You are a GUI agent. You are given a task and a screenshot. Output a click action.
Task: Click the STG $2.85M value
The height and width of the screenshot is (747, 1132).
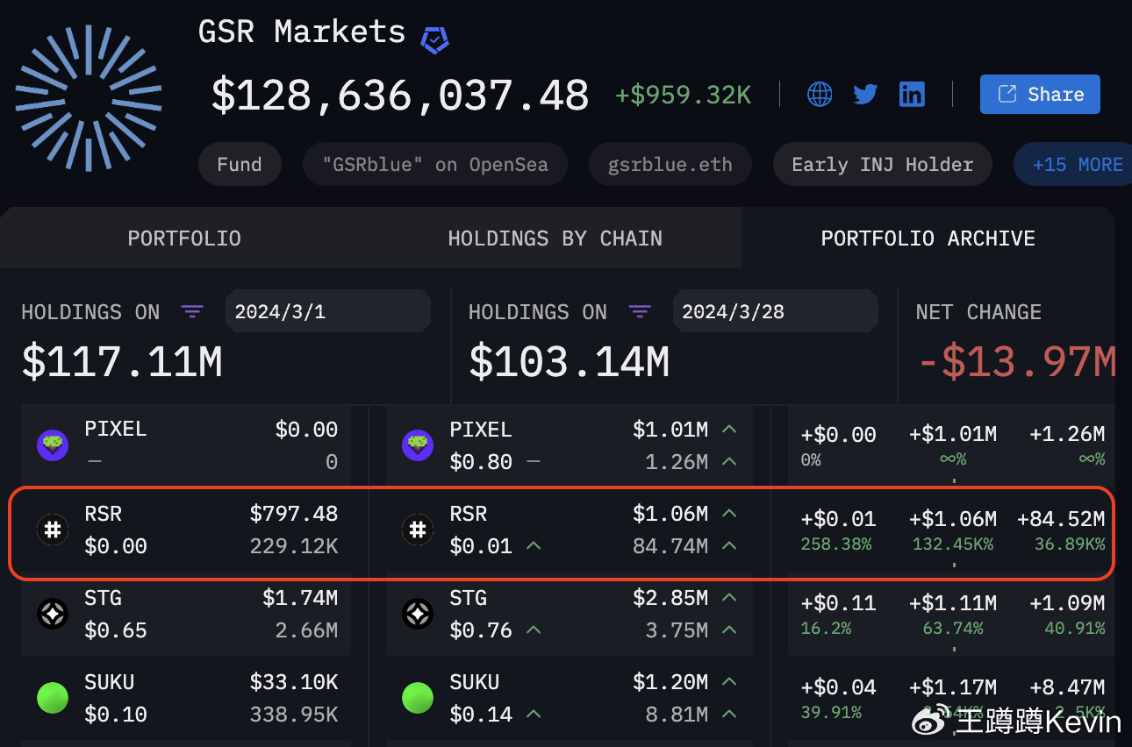[670, 598]
